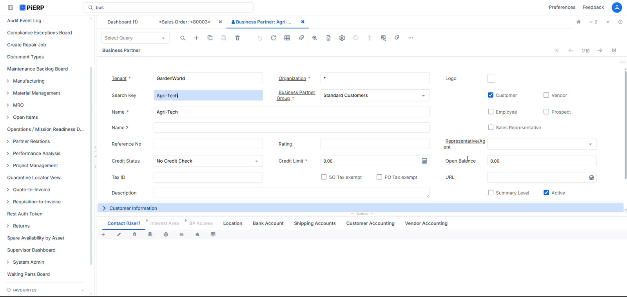Open attachments with the paperclip icon
The height and width of the screenshot is (297, 627).
pyautogui.click(x=301, y=38)
